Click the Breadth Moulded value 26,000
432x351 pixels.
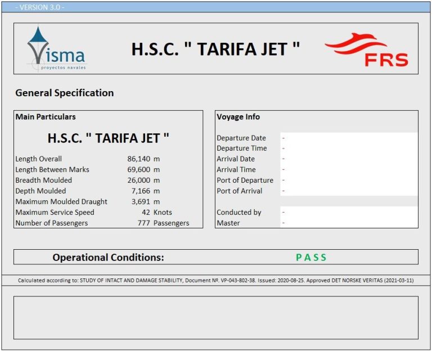(138, 180)
